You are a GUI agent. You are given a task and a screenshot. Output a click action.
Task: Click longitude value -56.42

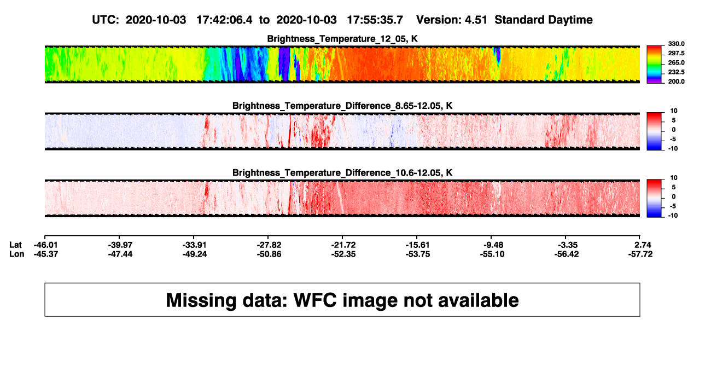[x=566, y=254]
